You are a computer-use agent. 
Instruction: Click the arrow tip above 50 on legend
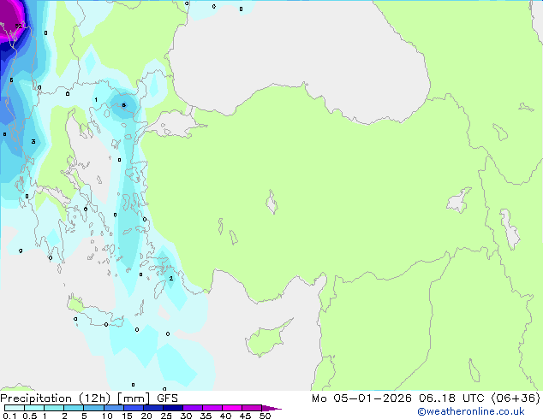click(x=271, y=408)
